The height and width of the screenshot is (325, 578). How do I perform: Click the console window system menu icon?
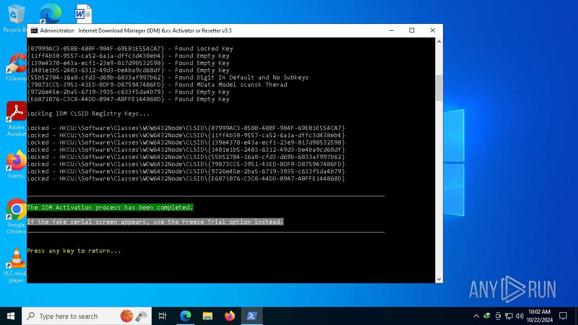[34, 31]
